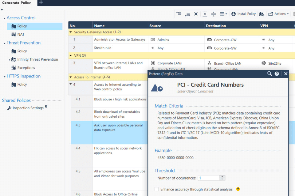
Task: Click the Destination column header
Action: 231,26
